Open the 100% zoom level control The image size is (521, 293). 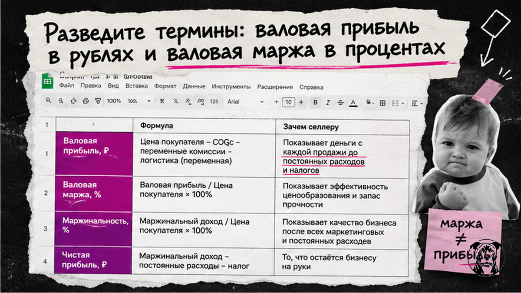[x=114, y=101]
